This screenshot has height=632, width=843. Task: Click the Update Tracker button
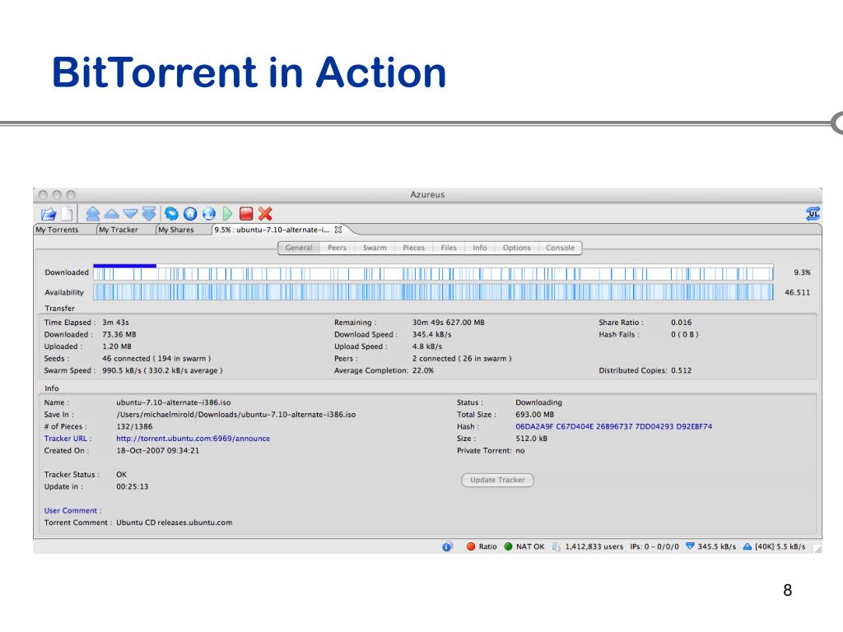point(497,480)
